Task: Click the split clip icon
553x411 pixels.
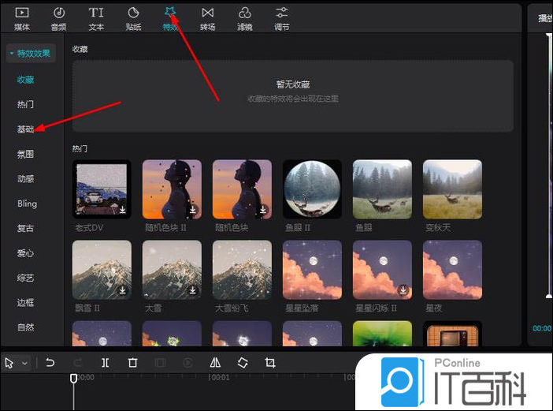Action: (x=105, y=363)
